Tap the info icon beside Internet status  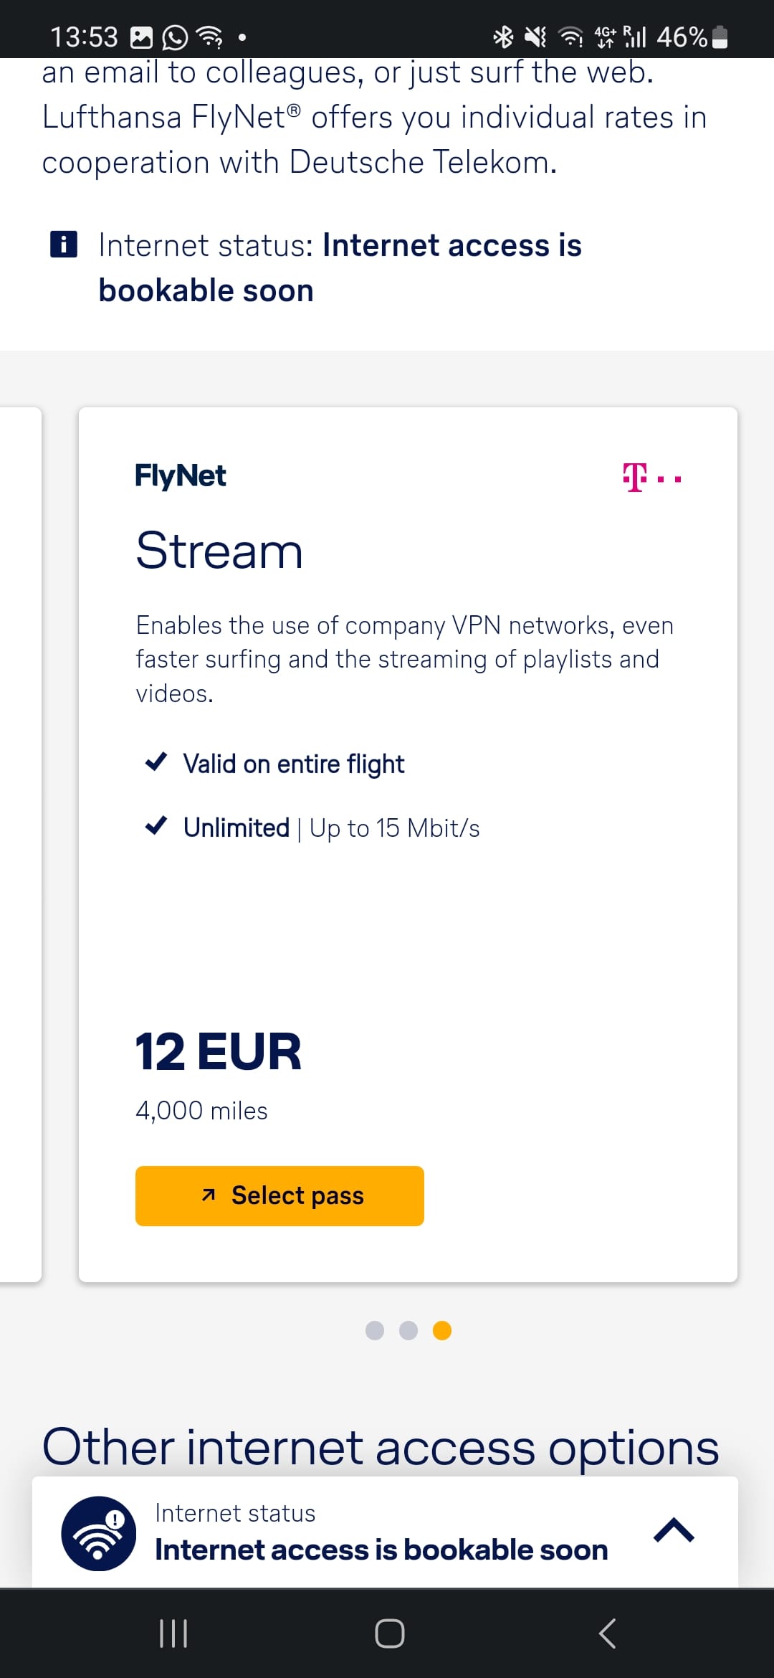[64, 245]
